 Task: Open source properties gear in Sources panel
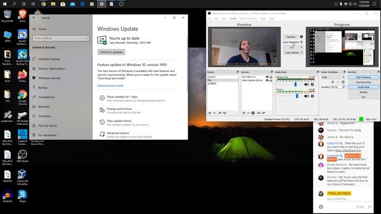pyautogui.click(x=253, y=113)
